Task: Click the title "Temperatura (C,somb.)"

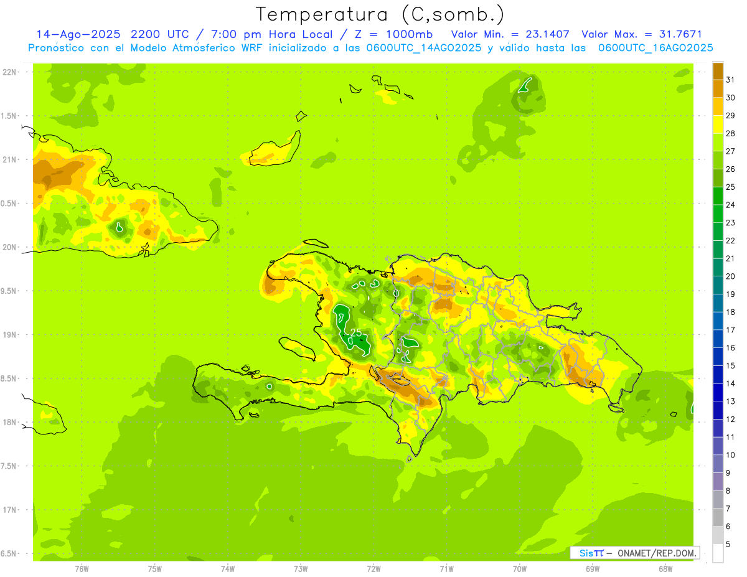Action: [x=379, y=15]
